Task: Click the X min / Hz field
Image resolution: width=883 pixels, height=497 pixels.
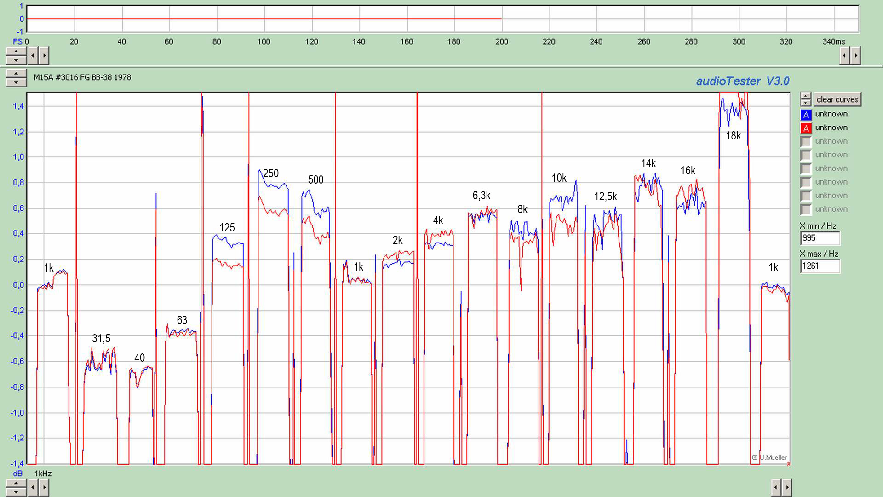Action: click(820, 238)
